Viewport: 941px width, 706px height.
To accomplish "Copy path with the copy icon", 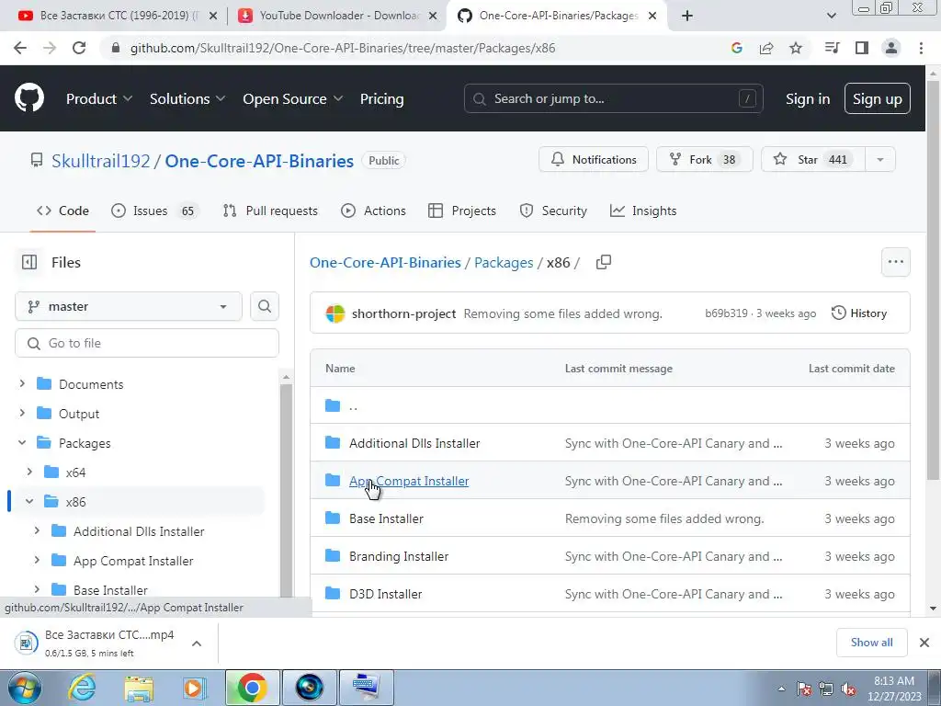I will (604, 262).
